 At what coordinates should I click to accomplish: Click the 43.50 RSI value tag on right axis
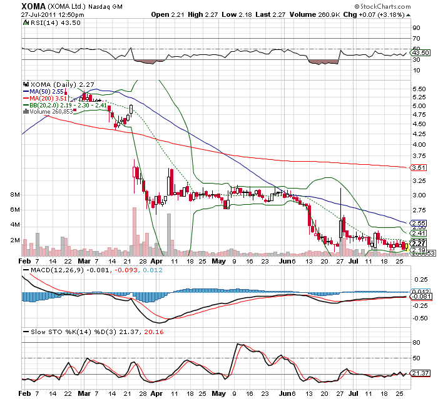[x=420, y=52]
